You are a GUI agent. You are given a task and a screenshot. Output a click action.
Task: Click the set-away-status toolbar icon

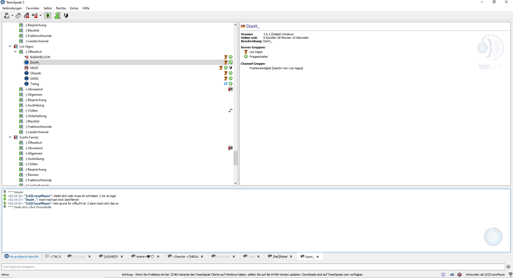click(7, 16)
